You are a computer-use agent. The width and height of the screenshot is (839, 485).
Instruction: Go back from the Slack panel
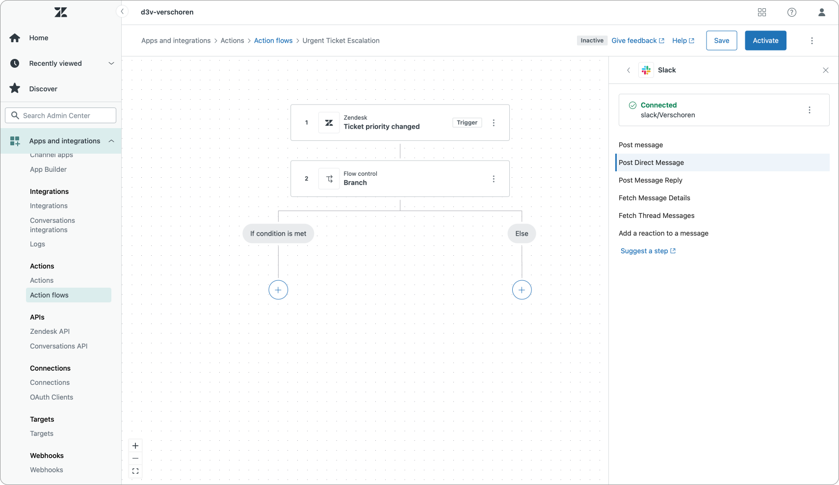[629, 70]
